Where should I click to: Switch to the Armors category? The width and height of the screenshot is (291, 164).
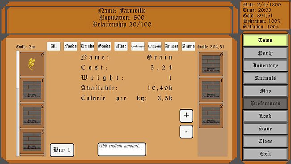pyautogui.click(x=172, y=46)
